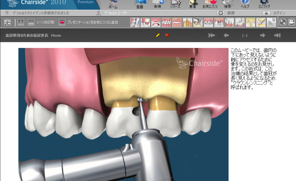Screen dimensions: 296x181
Task: Jump to the last slide
Action: coord(277,35)
